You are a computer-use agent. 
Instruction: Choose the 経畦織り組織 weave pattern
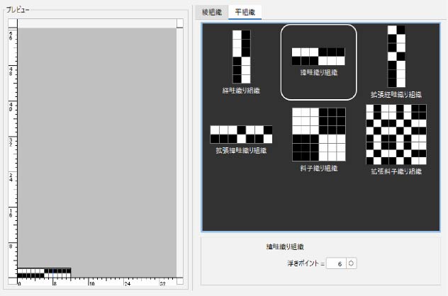point(242,62)
